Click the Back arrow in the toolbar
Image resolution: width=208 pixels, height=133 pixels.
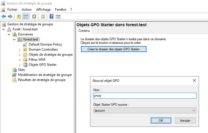[x=4, y=17]
